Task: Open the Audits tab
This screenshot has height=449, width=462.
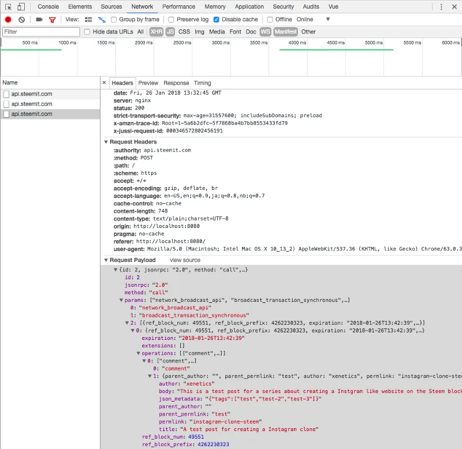Action: tap(311, 6)
